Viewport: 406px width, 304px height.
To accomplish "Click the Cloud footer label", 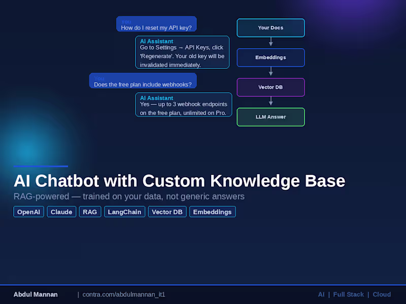I will (382, 294).
